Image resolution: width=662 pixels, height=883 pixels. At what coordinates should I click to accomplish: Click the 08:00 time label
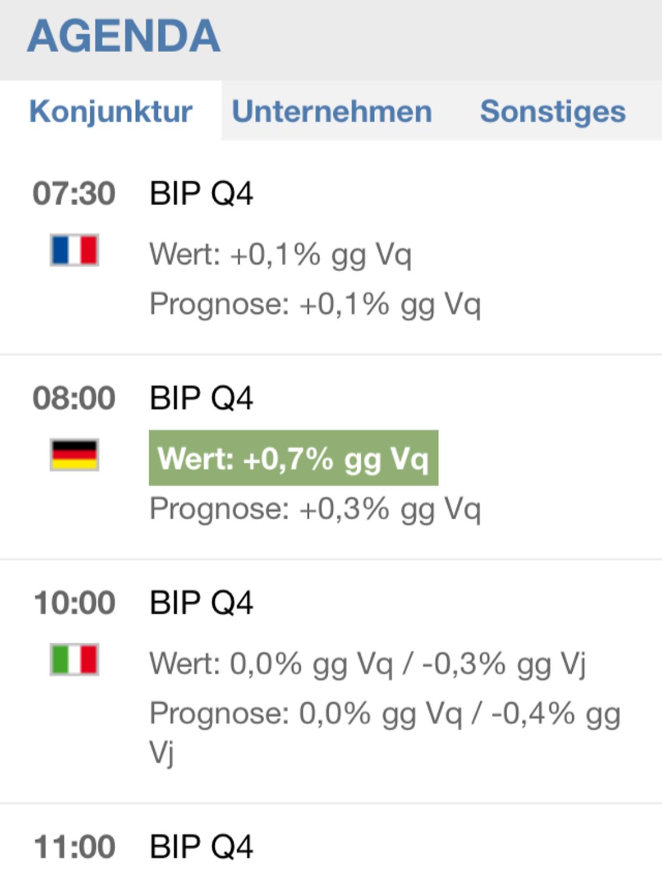(74, 398)
